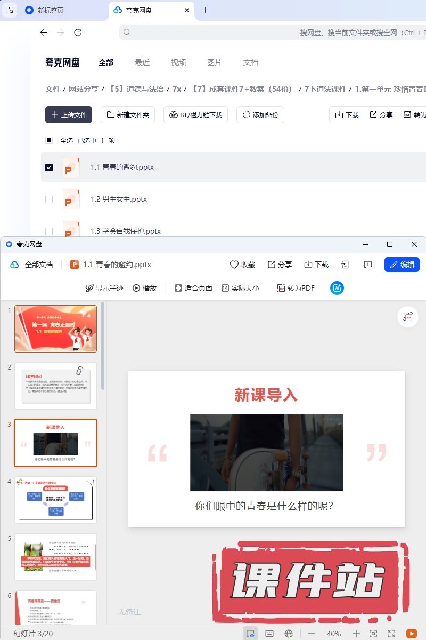426x640 pixels.
Task: Click the zoom out minus icon
Action: (312, 633)
